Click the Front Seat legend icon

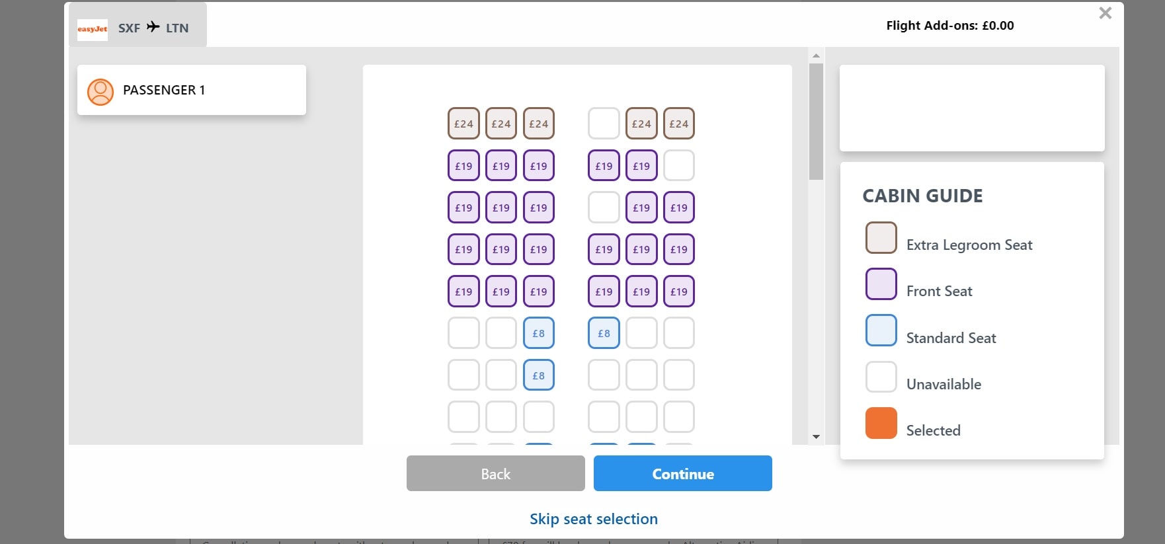pos(881,284)
